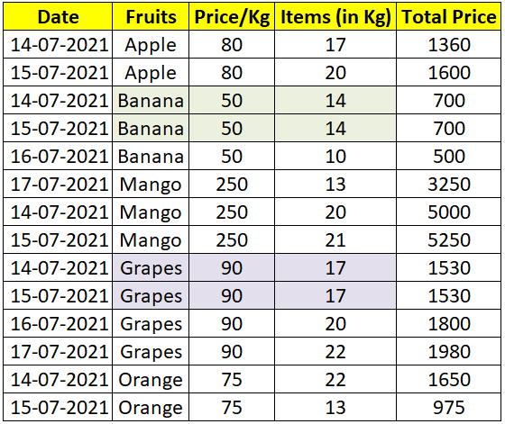This screenshot has height=424, width=505.
Task: Click highlighted Banana cell for 15-07-2021
Action: [x=151, y=128]
